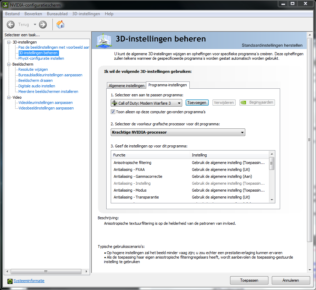
Task: Open 'Meerdere beeldschermen installeren' task
Action: tap(48, 91)
